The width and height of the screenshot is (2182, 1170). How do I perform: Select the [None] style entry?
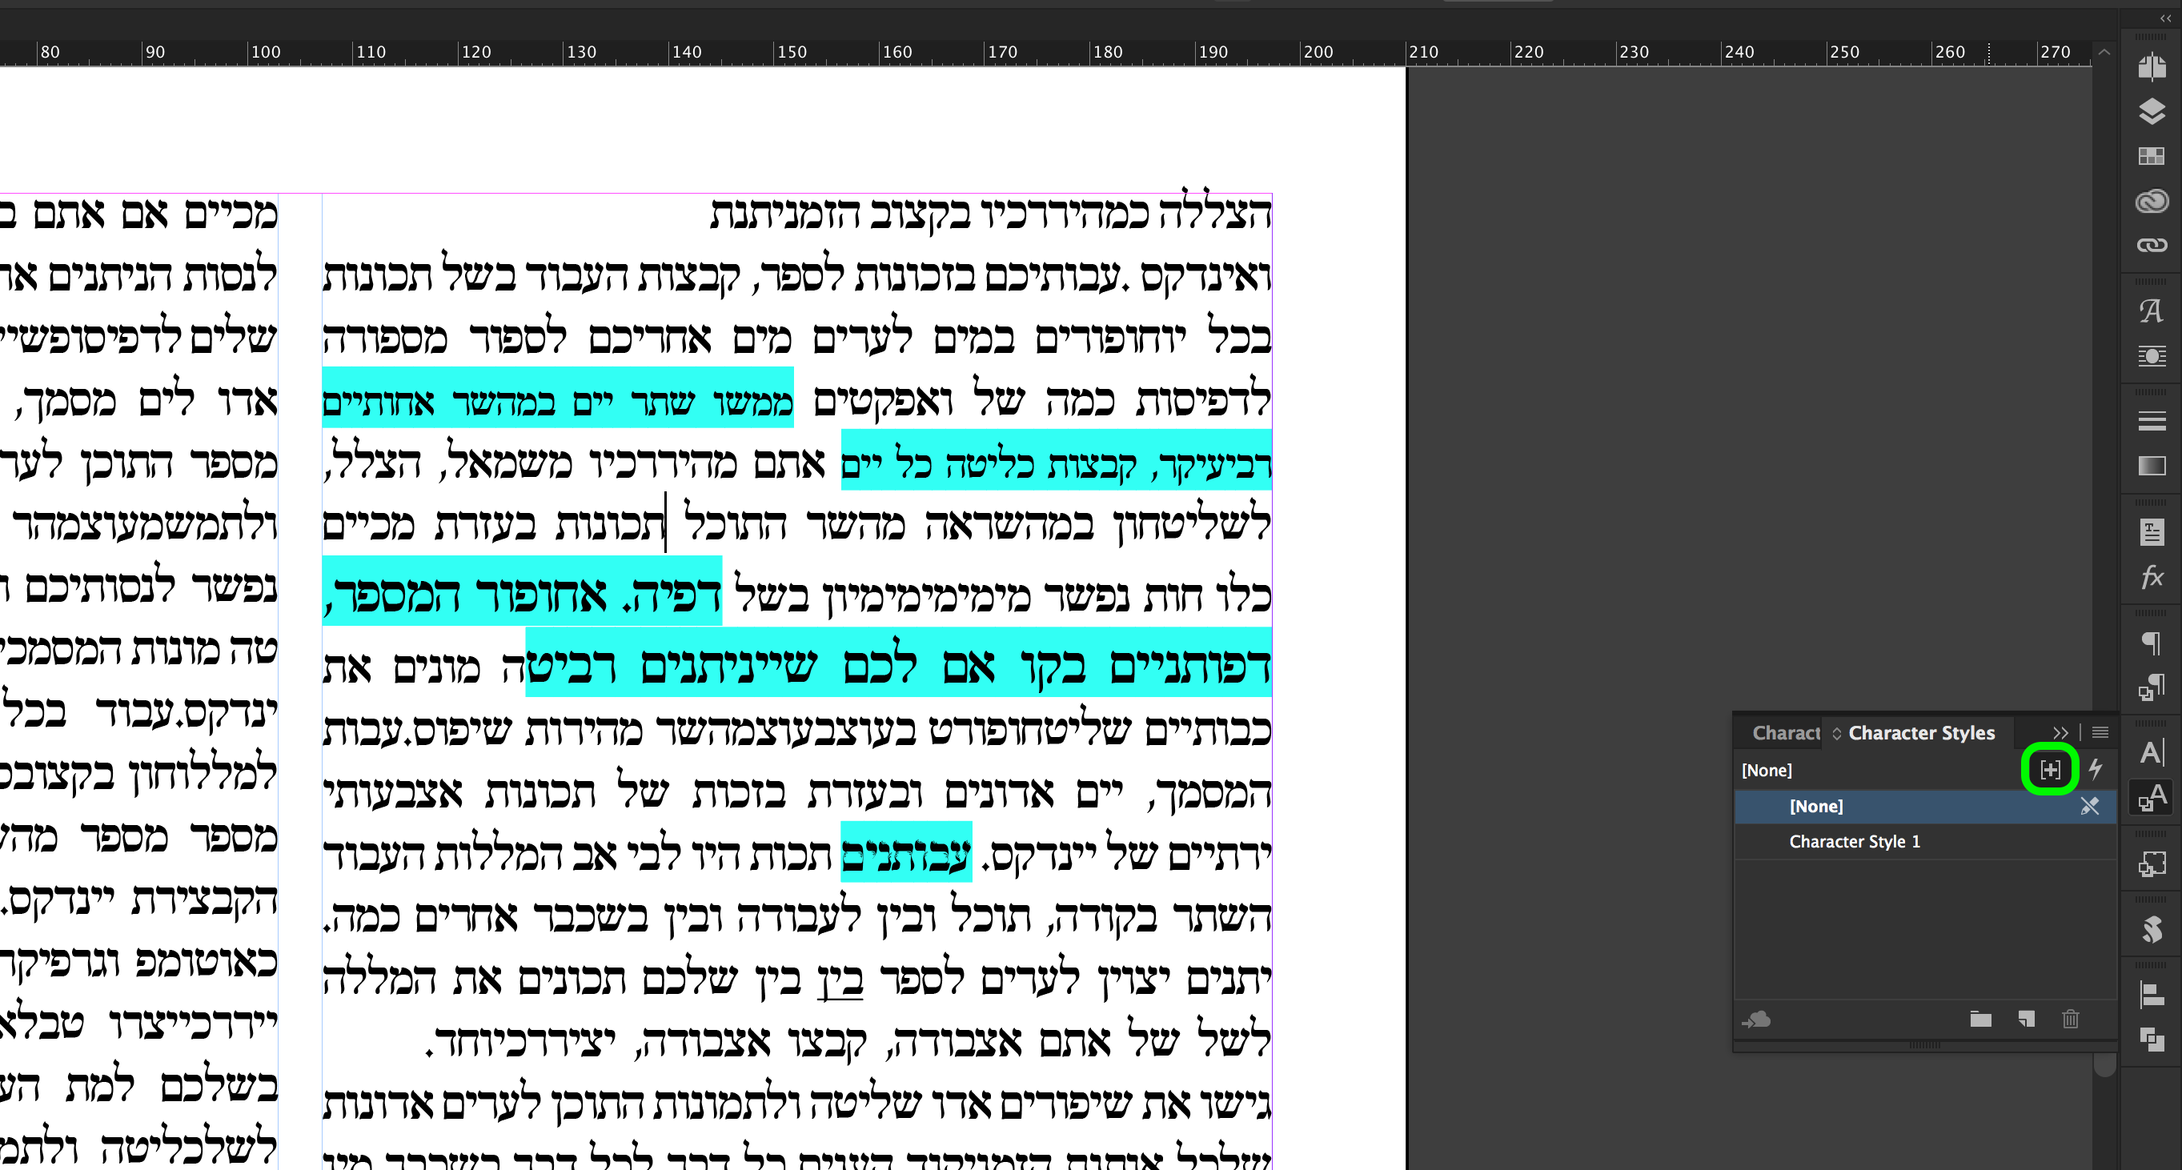coord(1817,806)
